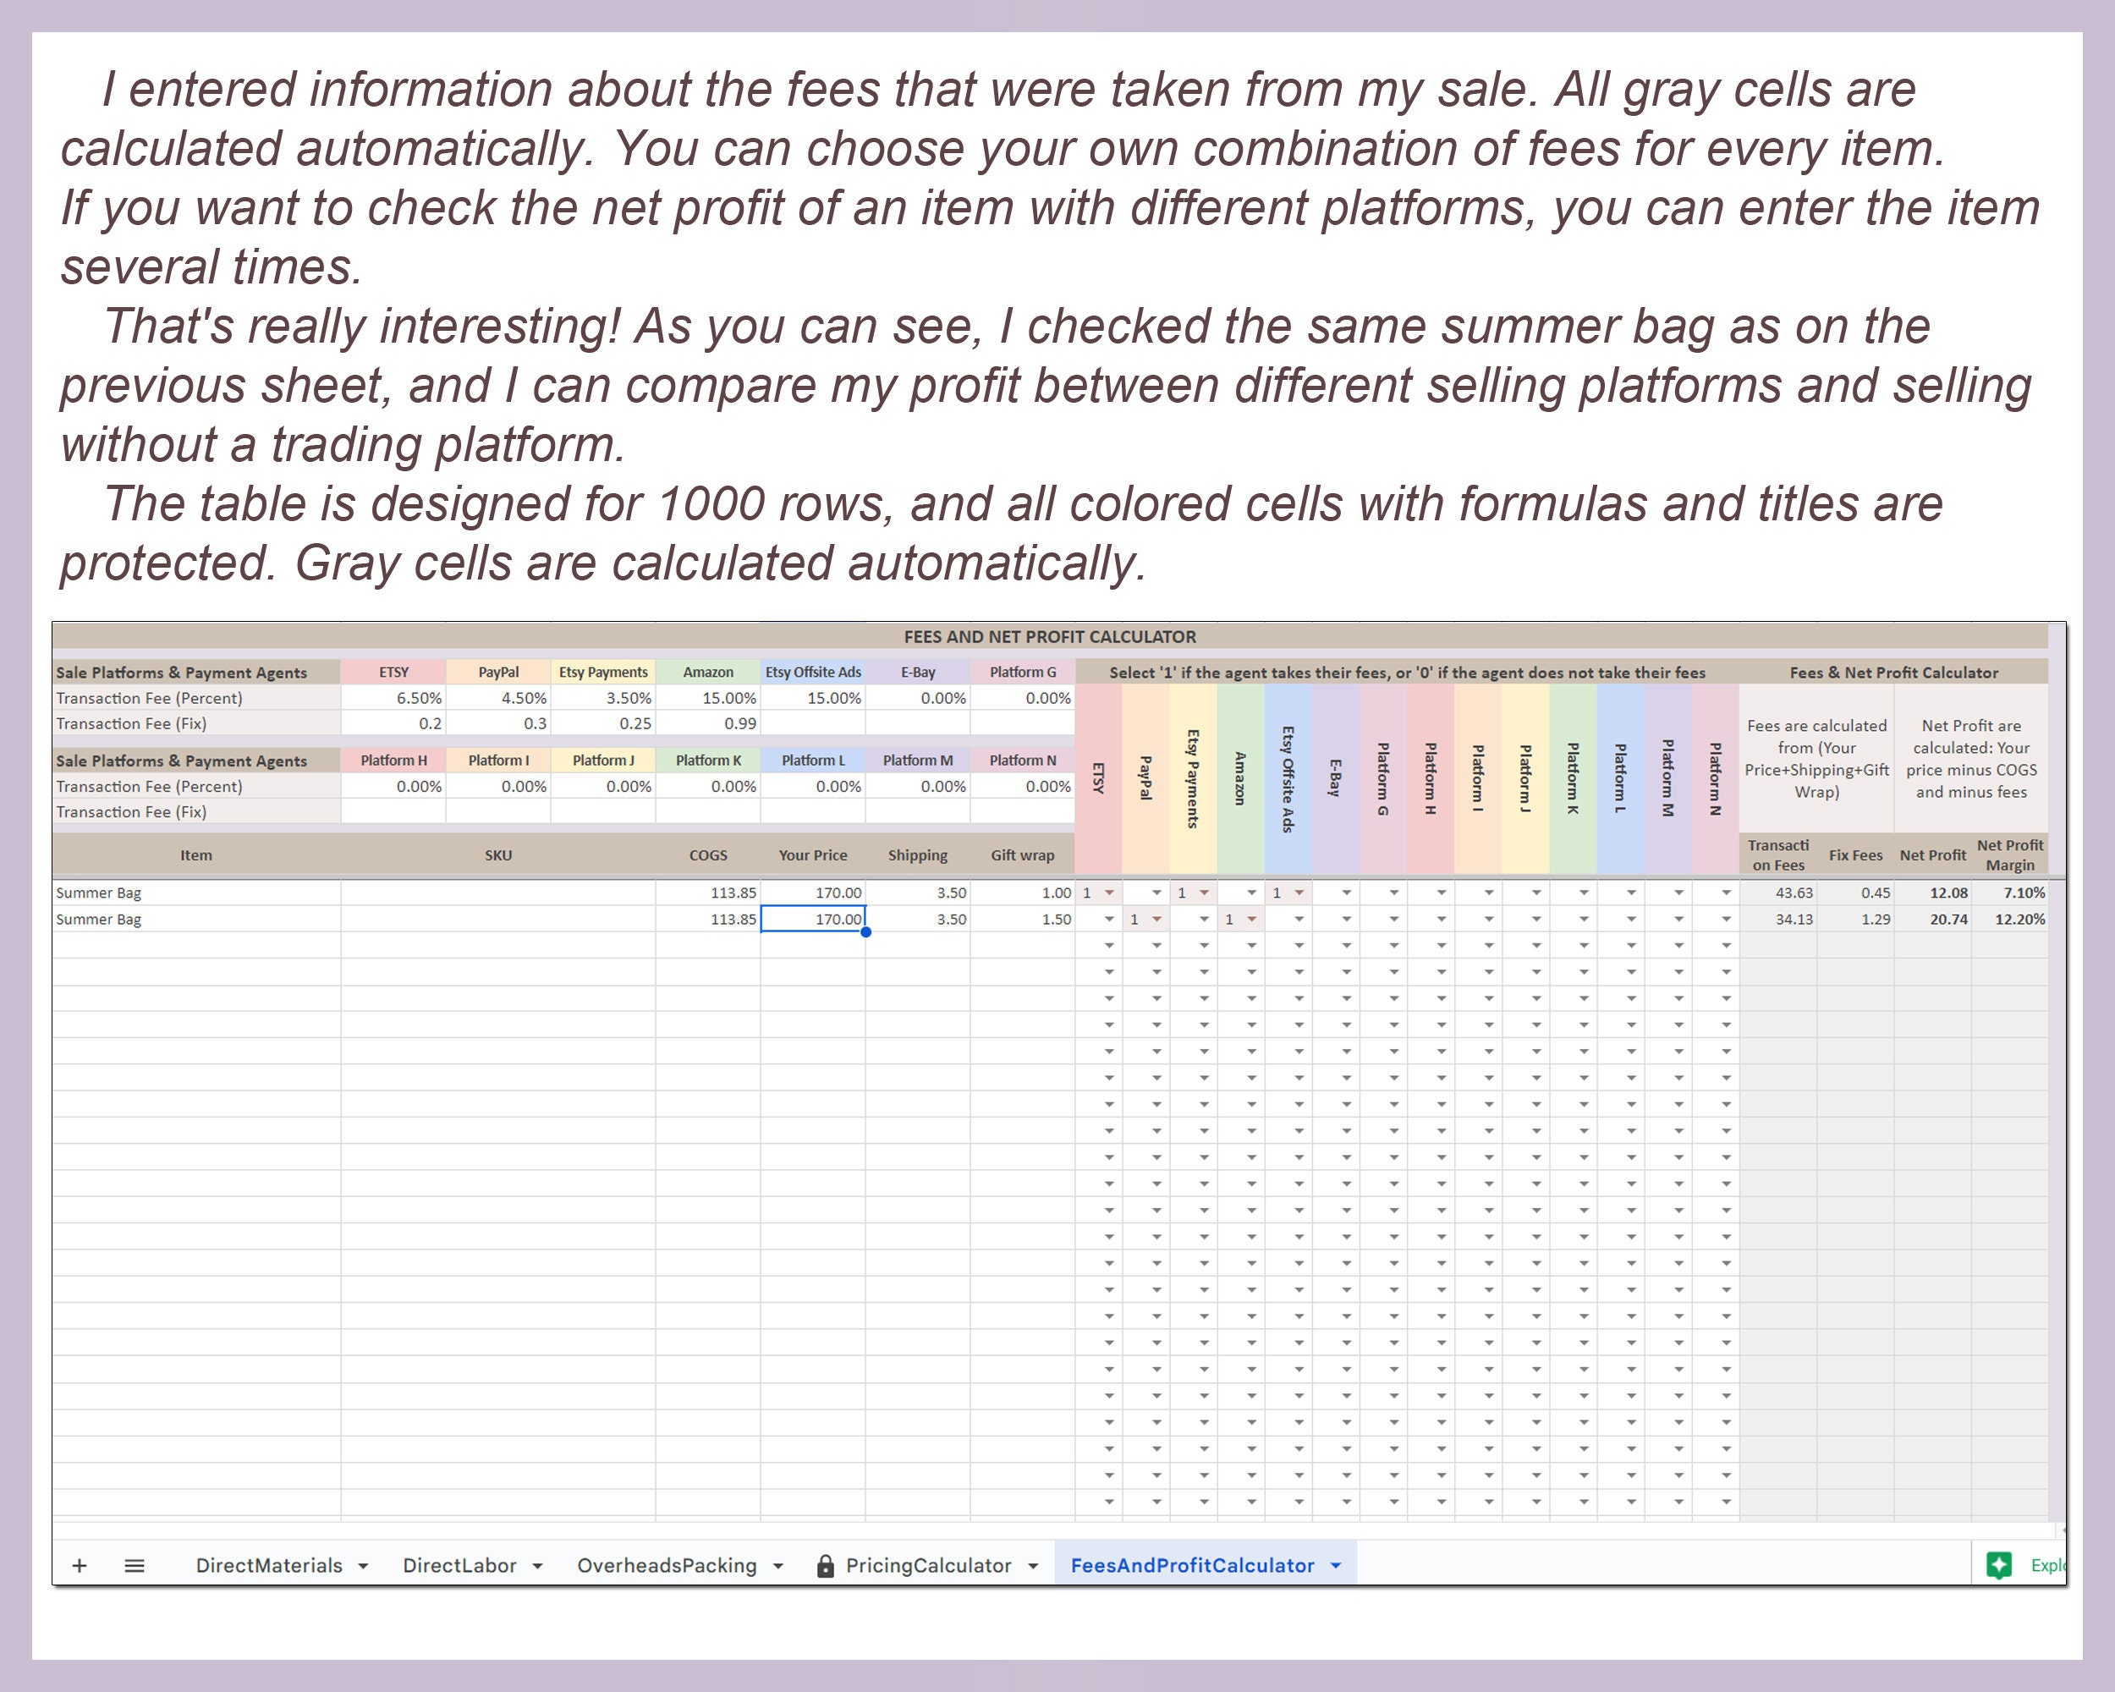Select PayPal transaction fee percent 4.50%
The height and width of the screenshot is (1692, 2115).
(498, 699)
